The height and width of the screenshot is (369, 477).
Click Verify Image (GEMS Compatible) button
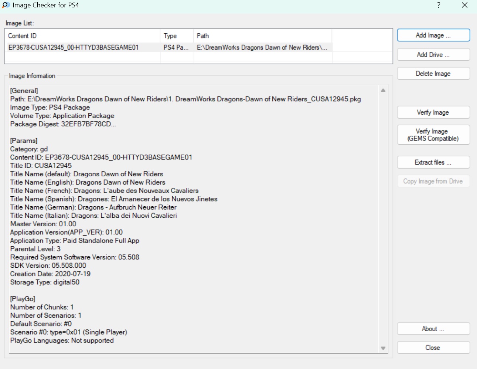point(433,135)
